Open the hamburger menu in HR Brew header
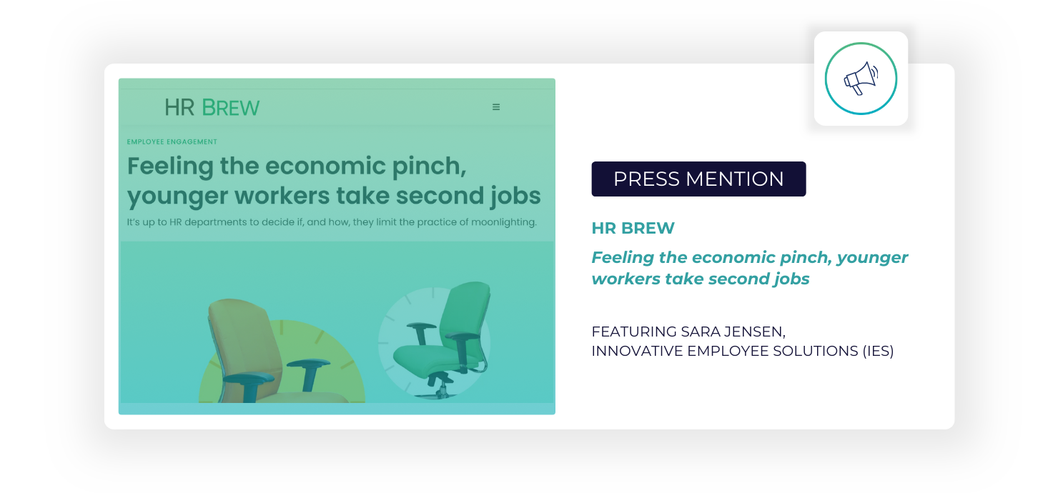The image size is (1058, 493). tap(496, 107)
